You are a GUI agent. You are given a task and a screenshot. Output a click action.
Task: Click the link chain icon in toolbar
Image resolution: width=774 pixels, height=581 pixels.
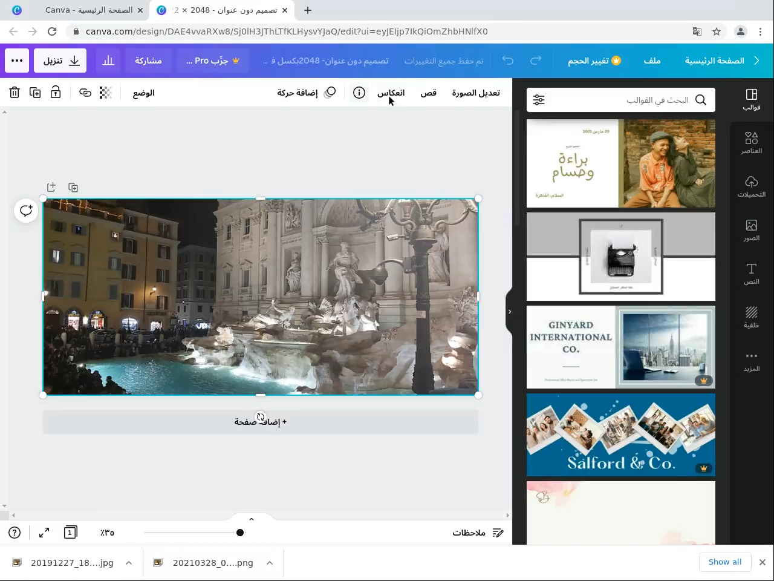click(85, 93)
